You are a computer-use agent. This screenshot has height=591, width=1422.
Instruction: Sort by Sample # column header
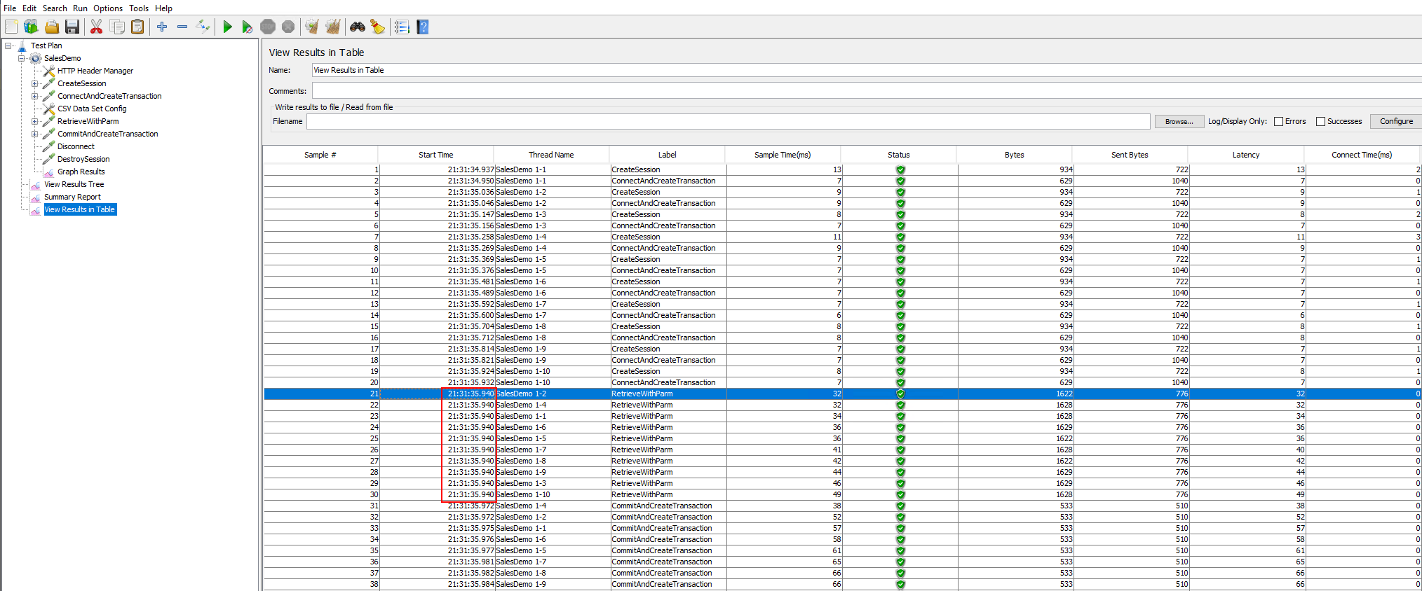[x=320, y=155]
